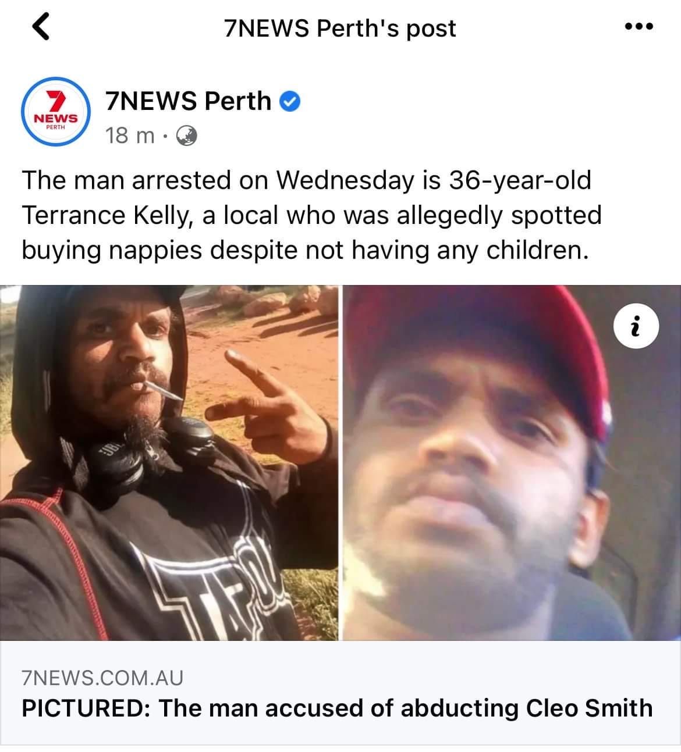Open the three-dot more options menu
Image resolution: width=681 pixels, height=752 pixels.
point(638,26)
